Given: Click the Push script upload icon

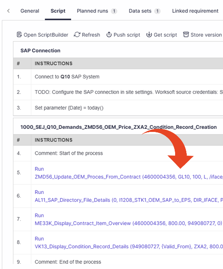Looking at the screenshot, I should [x=109, y=34].
